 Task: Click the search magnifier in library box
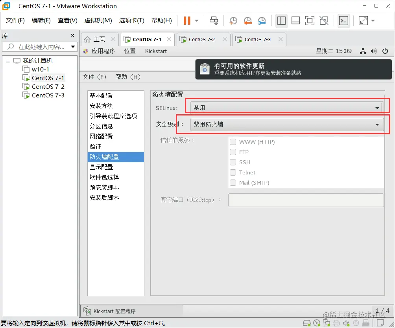(x=11, y=46)
